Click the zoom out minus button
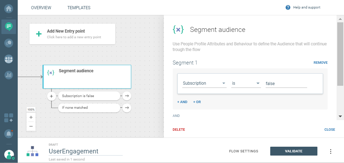Screen dimensions: 344x163 pos(31,126)
